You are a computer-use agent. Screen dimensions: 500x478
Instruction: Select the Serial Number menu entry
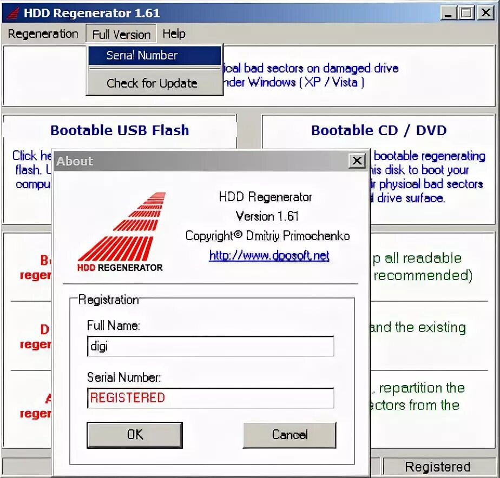(x=155, y=56)
